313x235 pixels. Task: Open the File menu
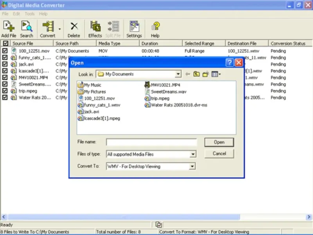point(5,14)
